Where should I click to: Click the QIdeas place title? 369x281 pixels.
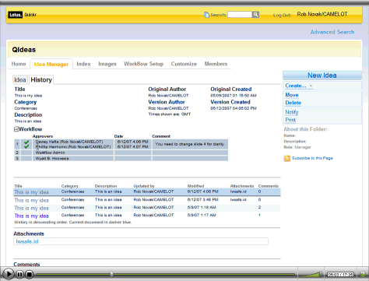[x=24, y=50]
